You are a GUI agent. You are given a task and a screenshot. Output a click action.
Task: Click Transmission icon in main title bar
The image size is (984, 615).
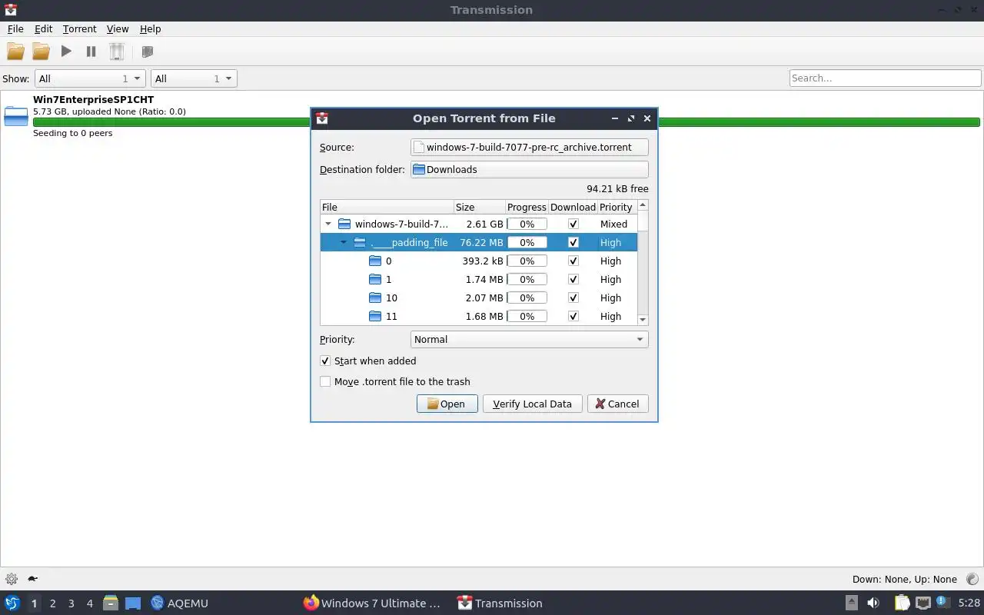10,10
